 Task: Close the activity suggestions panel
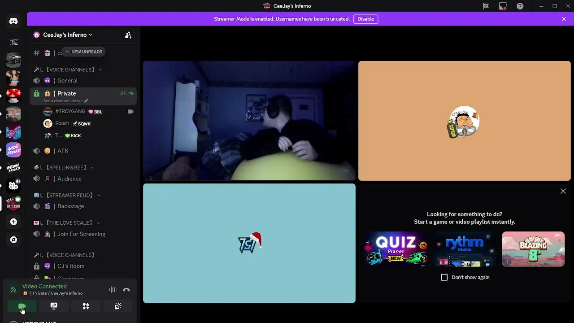click(563, 191)
